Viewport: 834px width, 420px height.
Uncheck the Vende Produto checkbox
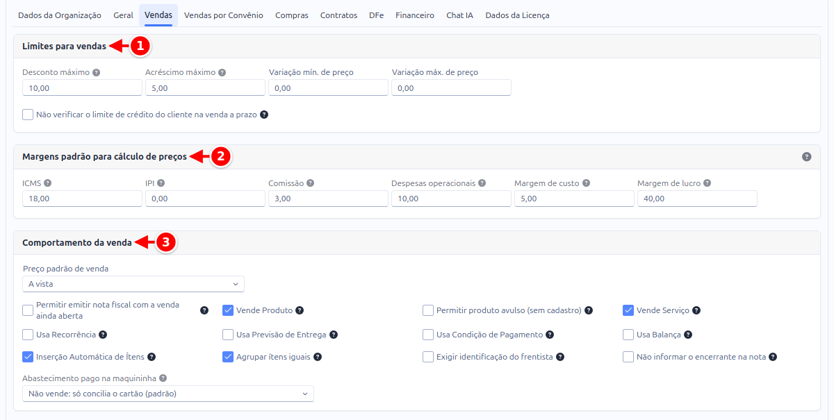pos(228,310)
